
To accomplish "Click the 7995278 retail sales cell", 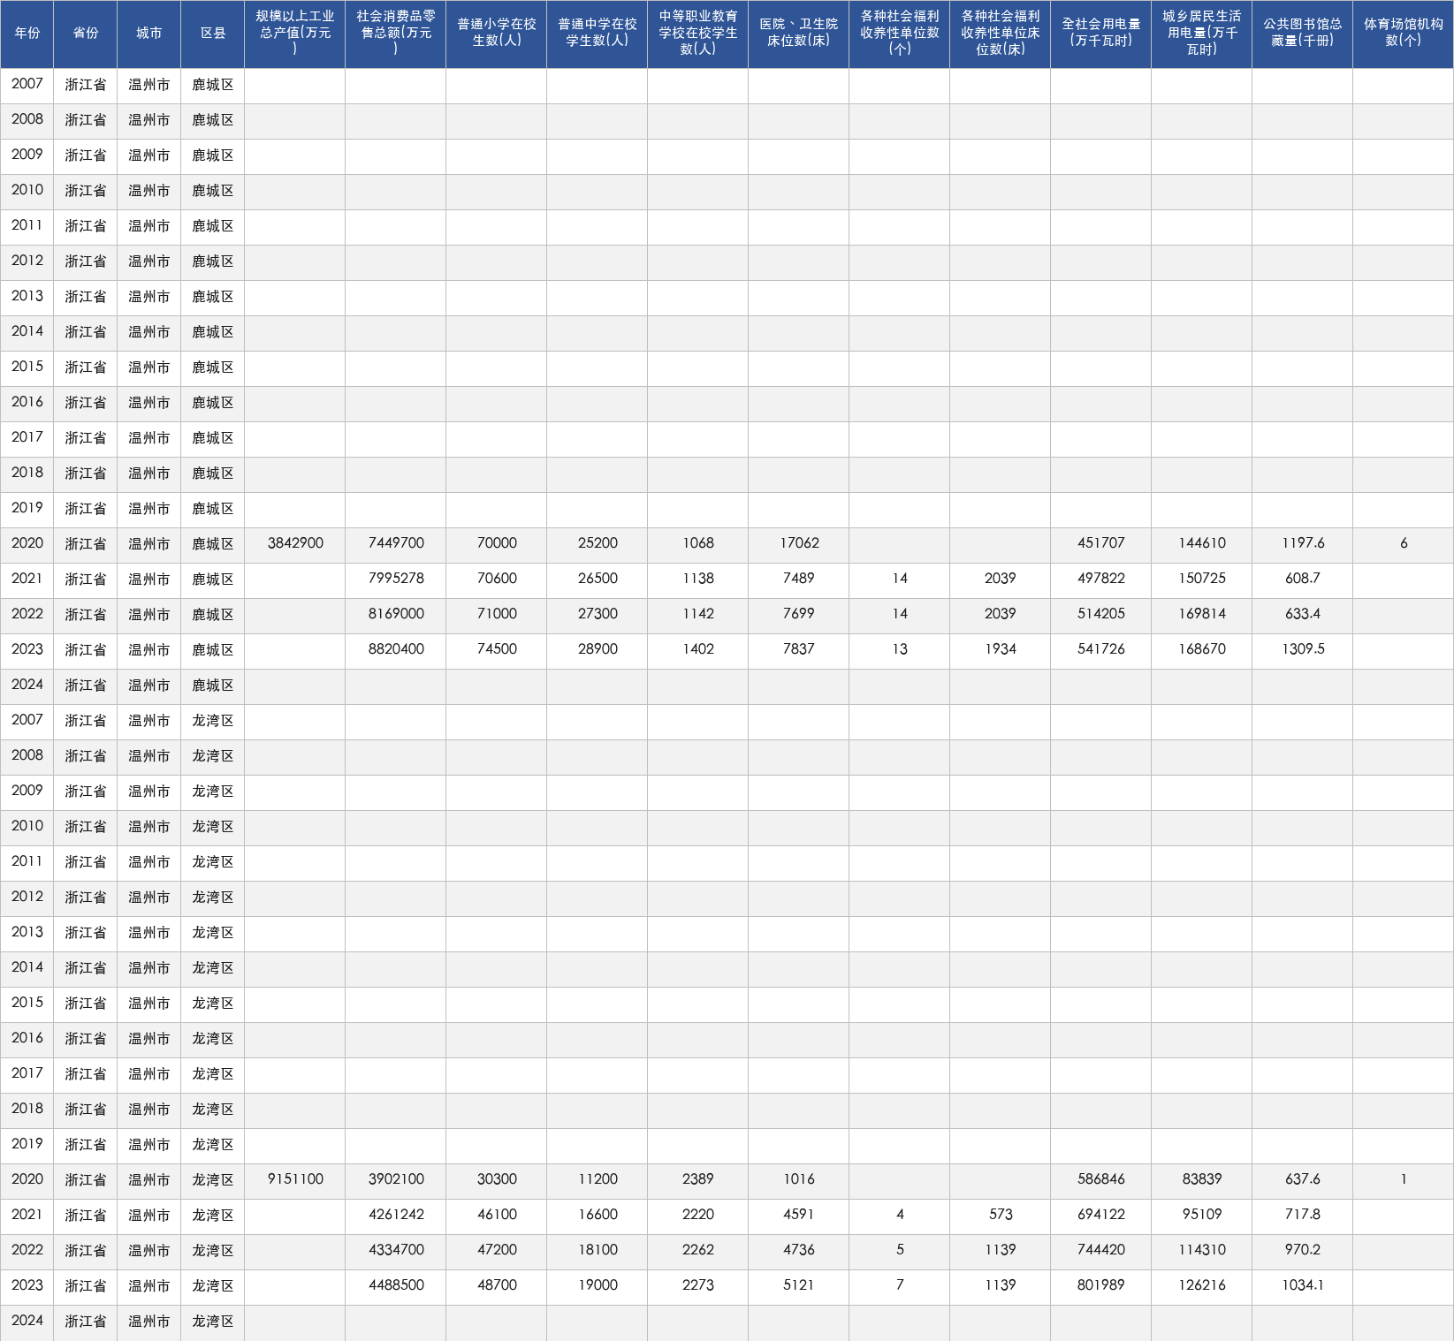I will (396, 580).
